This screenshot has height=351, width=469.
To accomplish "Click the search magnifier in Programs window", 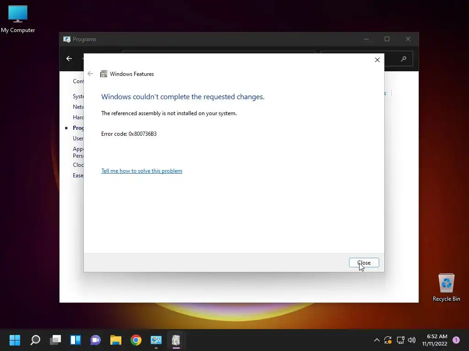I will coord(404,59).
